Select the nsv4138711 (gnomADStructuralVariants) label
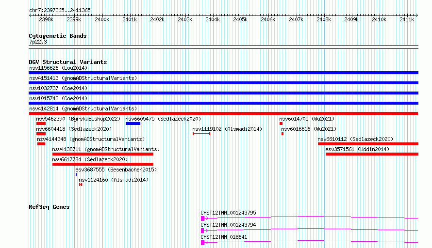432x248 pixels. coord(106,149)
